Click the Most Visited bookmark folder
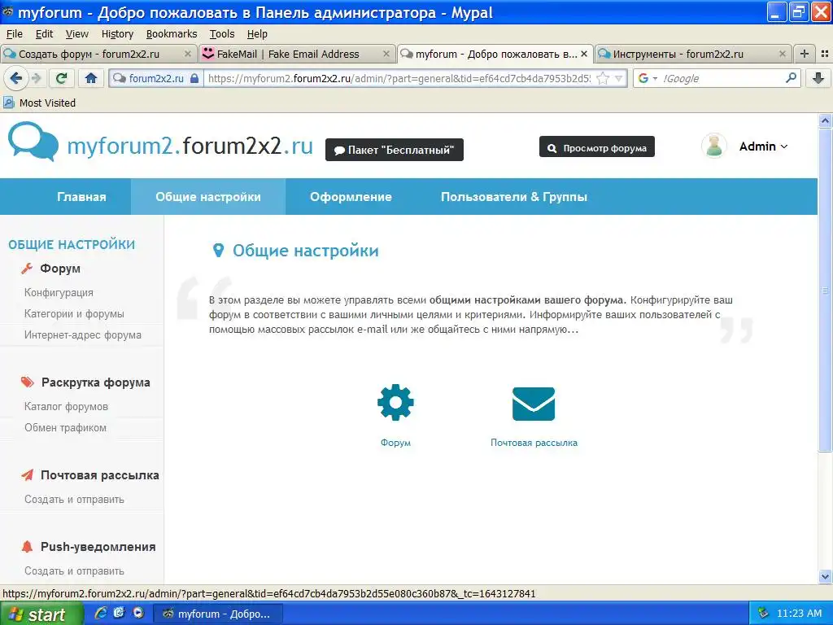The width and height of the screenshot is (833, 625). tap(40, 103)
